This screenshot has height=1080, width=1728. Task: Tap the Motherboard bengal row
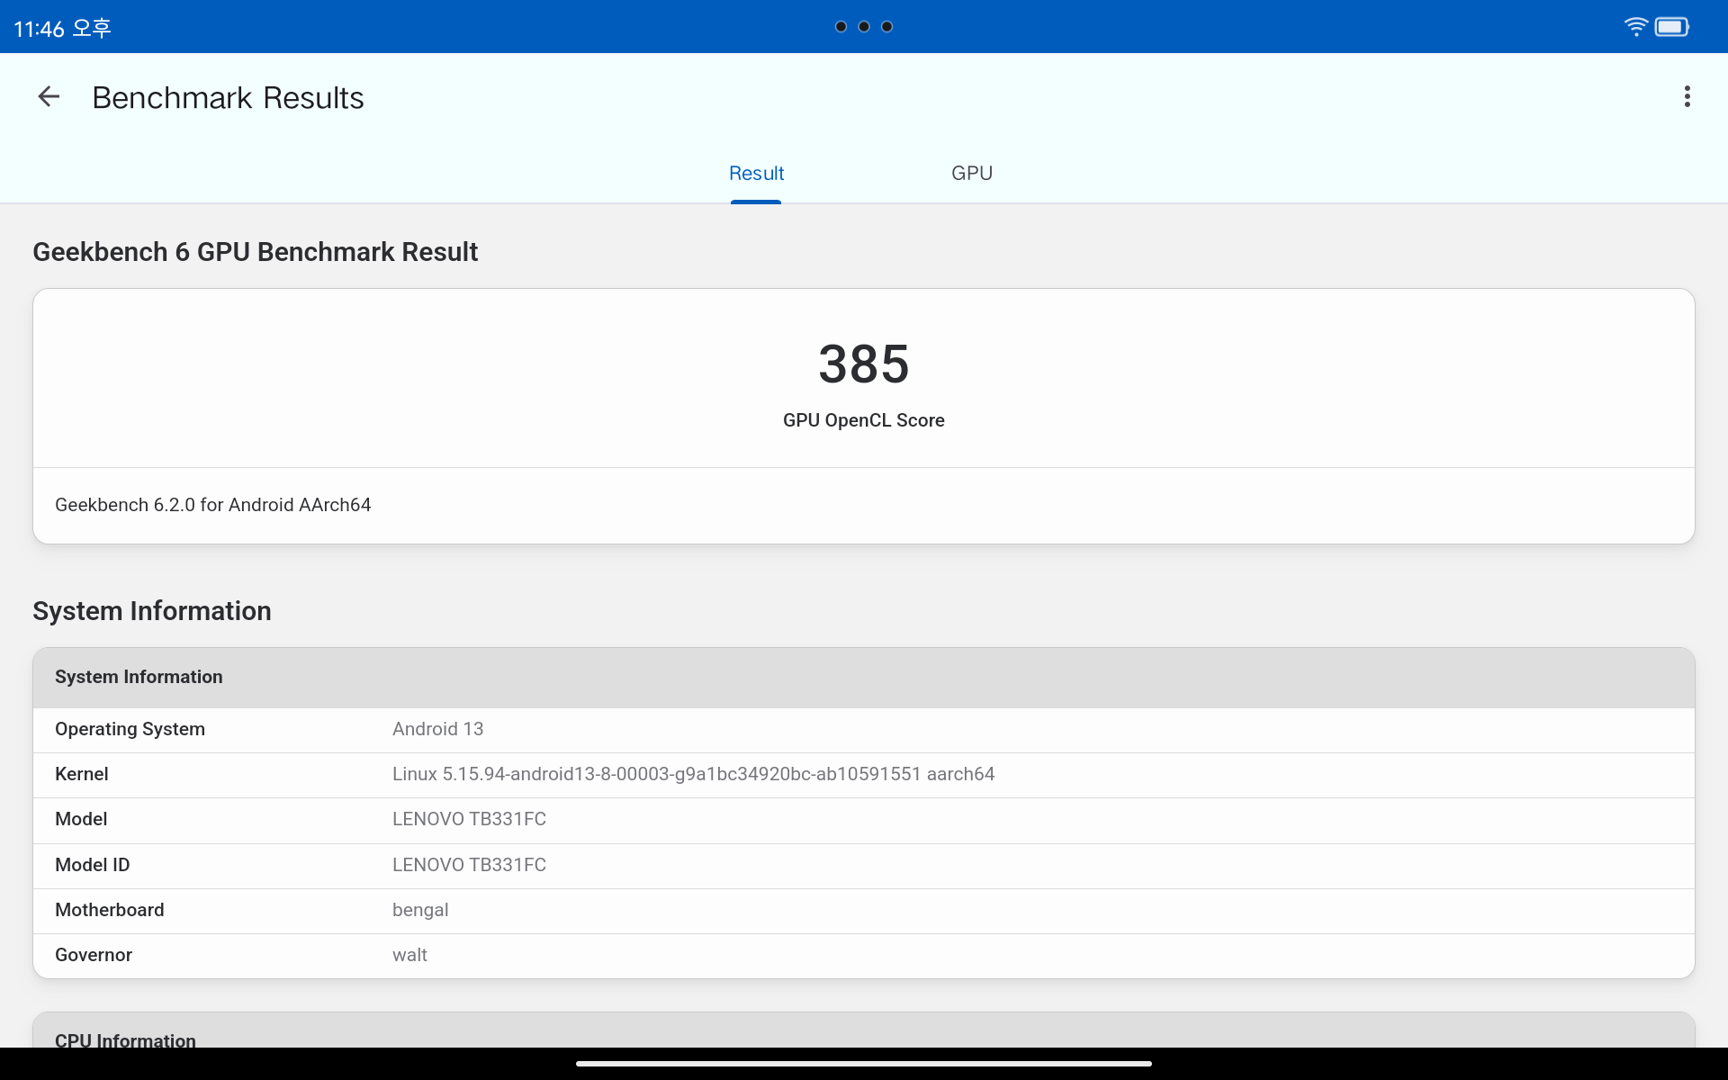click(x=863, y=910)
